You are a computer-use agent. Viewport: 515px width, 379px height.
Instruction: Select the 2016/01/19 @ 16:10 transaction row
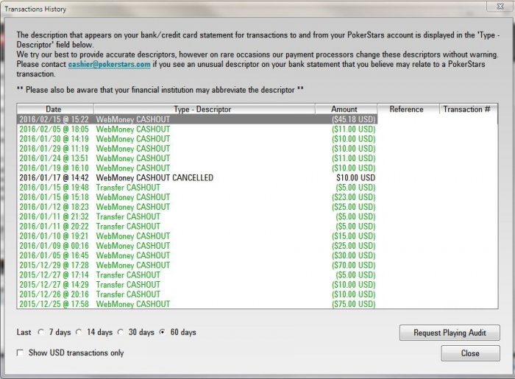pos(196,168)
